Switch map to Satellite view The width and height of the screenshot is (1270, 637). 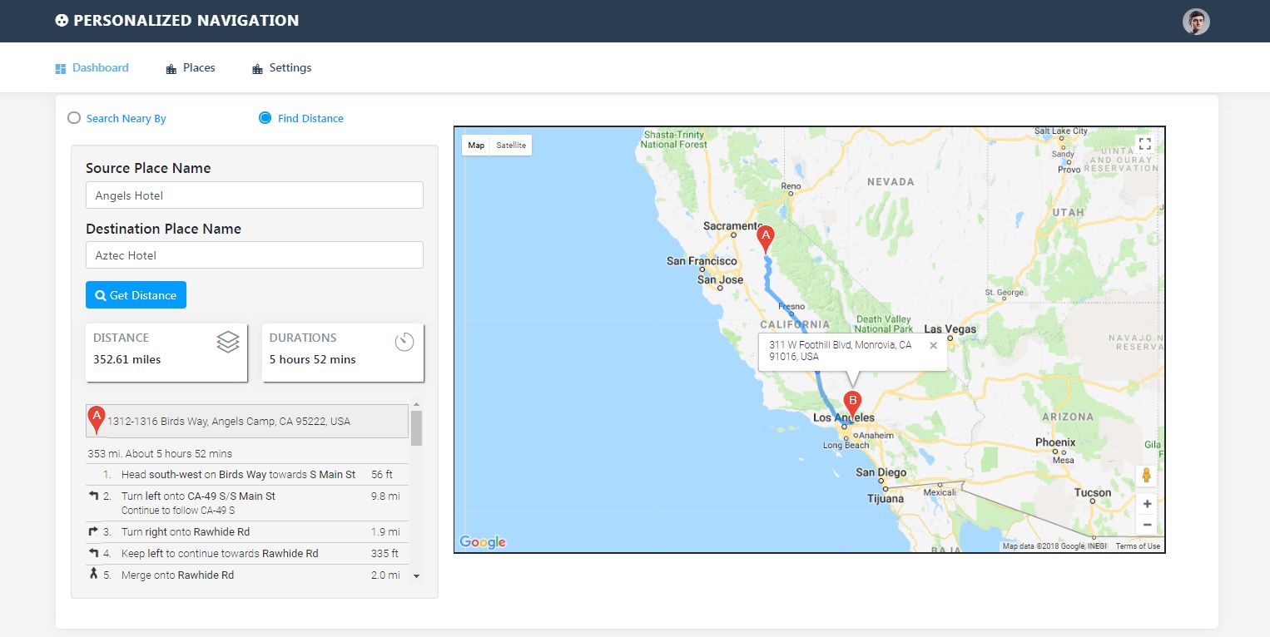[511, 146]
